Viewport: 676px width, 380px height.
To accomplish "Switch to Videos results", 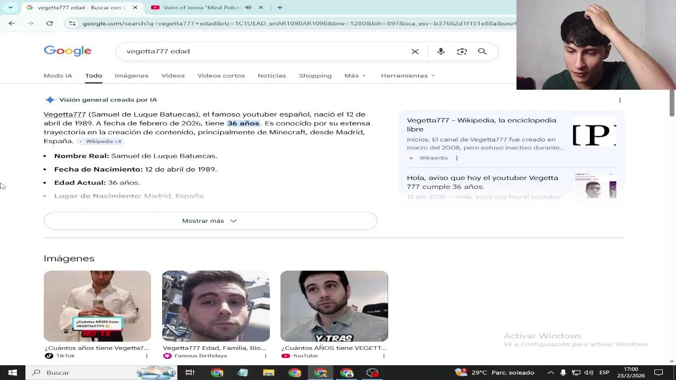I will [x=173, y=75].
